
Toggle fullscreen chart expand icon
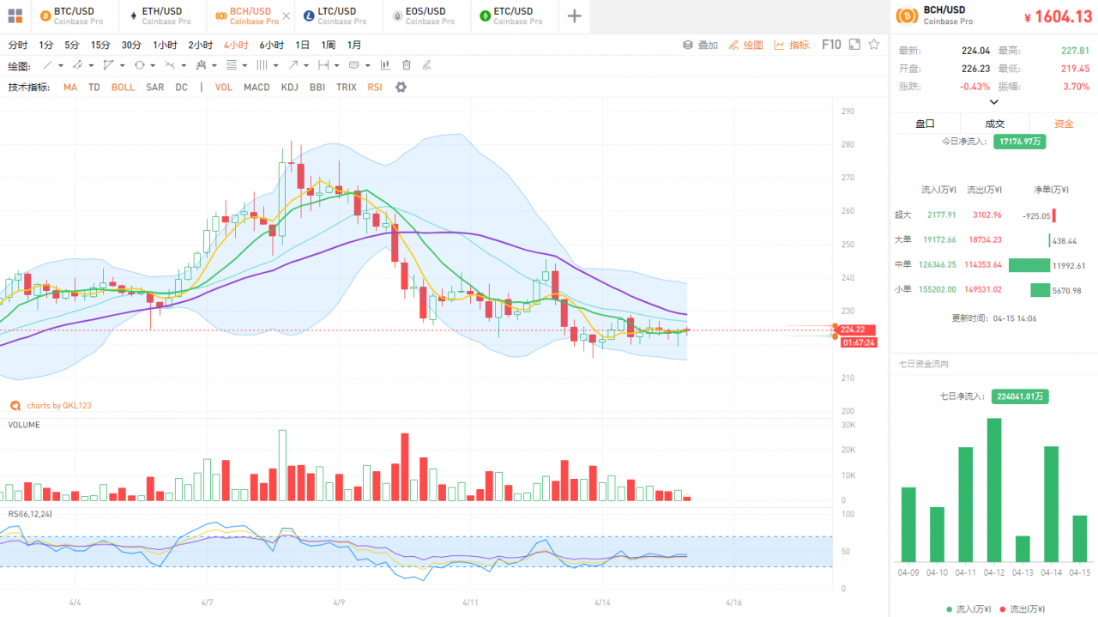pyautogui.click(x=854, y=45)
